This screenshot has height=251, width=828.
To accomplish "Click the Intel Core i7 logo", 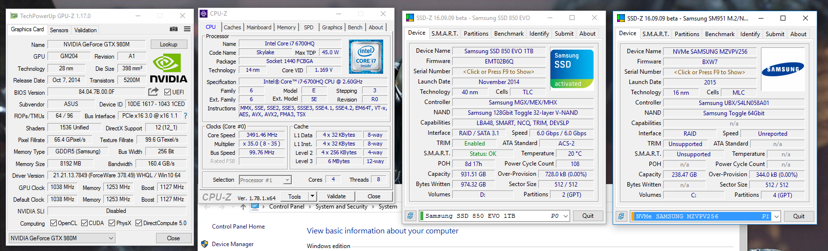I will pyautogui.click(x=366, y=57).
